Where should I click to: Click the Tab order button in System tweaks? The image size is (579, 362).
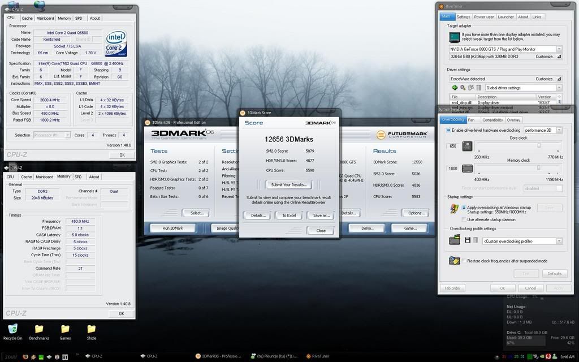[x=452, y=288]
